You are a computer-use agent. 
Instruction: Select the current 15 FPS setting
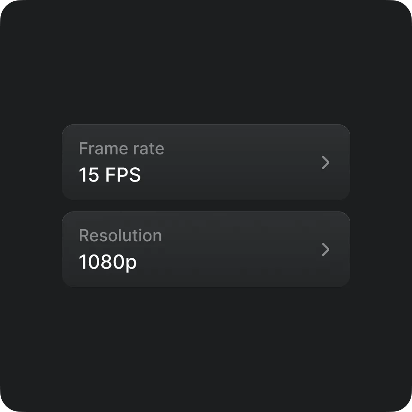tap(109, 175)
